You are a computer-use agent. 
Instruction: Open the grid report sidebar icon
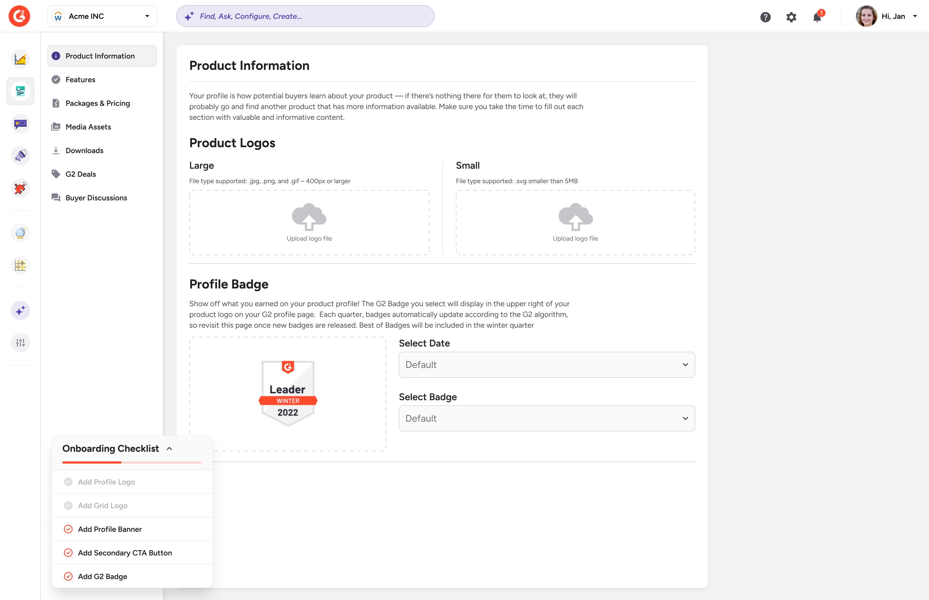(20, 265)
